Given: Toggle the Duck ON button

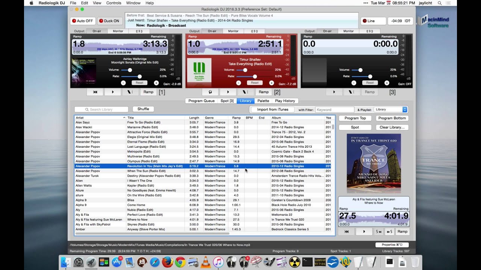Looking at the screenshot, I should coord(109,21).
